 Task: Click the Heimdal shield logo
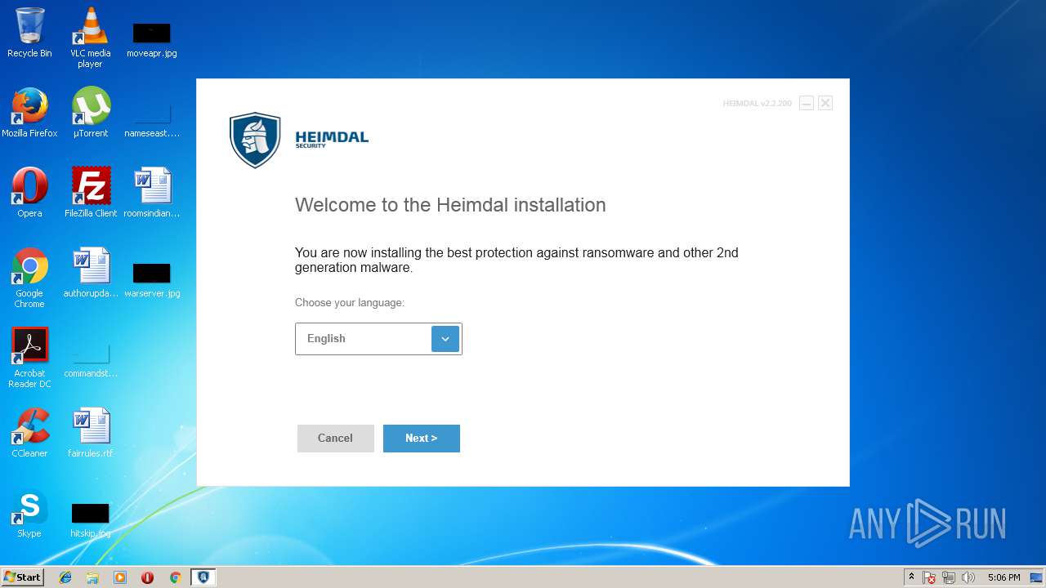click(255, 140)
